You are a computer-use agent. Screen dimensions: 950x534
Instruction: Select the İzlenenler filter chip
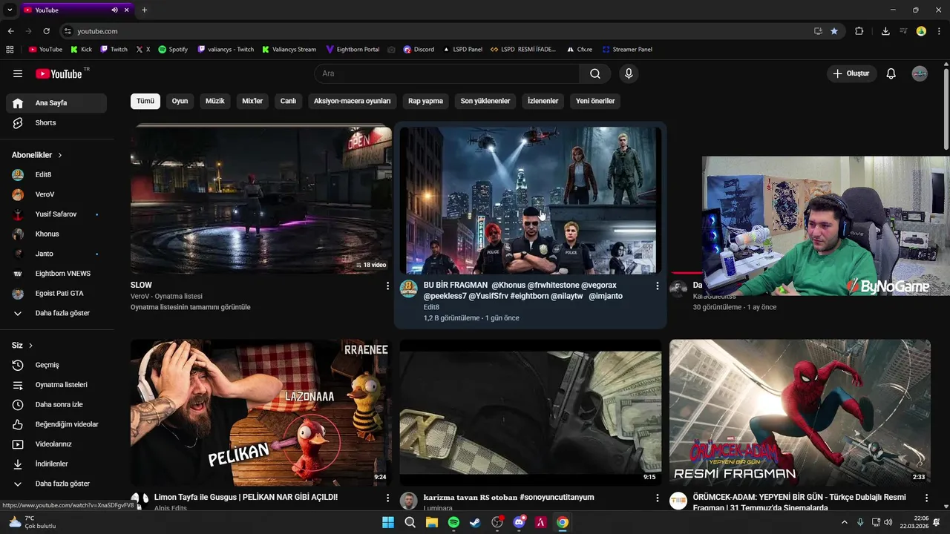(x=543, y=101)
